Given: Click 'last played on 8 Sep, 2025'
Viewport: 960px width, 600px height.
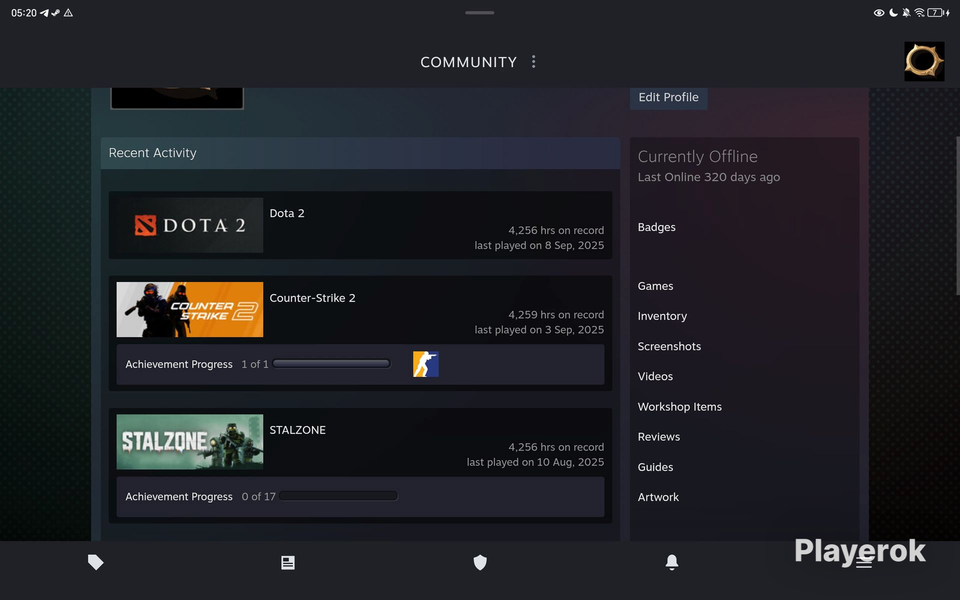Looking at the screenshot, I should (539, 245).
